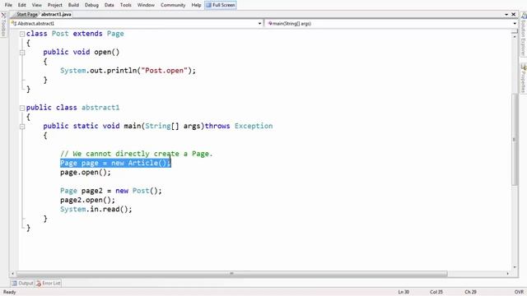Viewport: 527px width, 296px height.
Task: Click the 'System.in.read();' line
Action: tap(96, 210)
